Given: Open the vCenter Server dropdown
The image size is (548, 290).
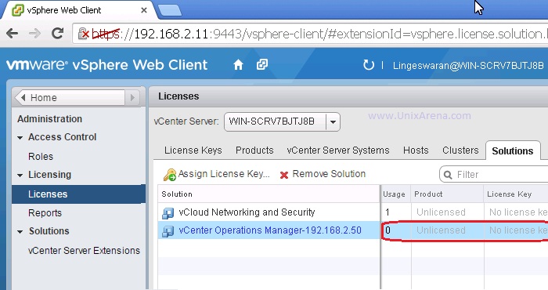Looking at the screenshot, I should [x=333, y=121].
